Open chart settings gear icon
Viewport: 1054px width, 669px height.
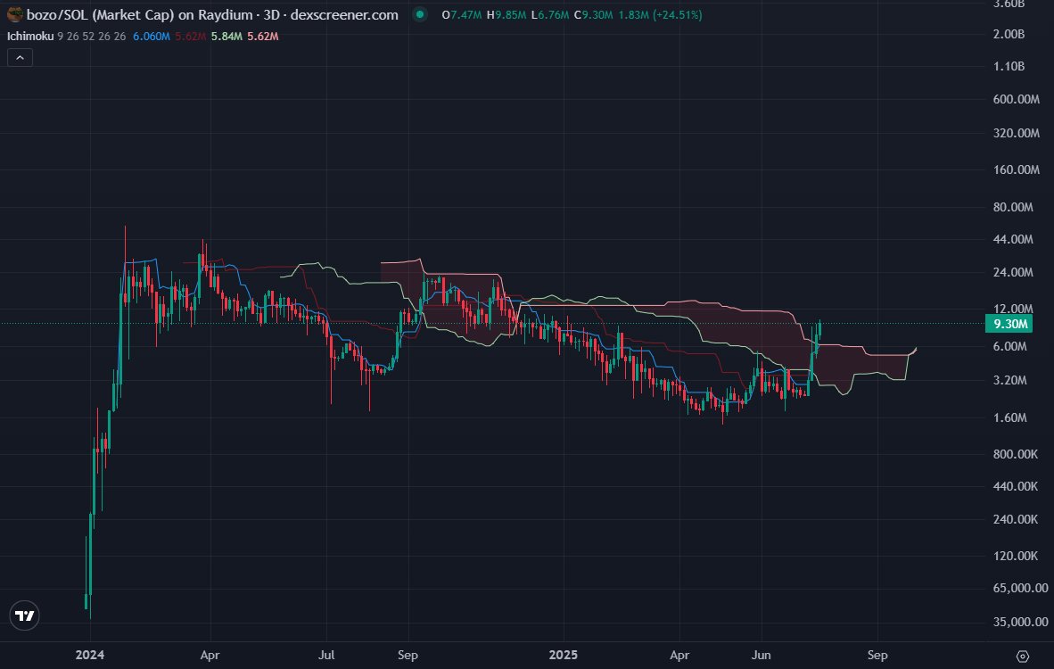point(1023,656)
